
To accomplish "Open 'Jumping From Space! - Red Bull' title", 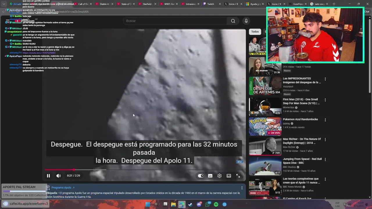I will click(302, 161).
